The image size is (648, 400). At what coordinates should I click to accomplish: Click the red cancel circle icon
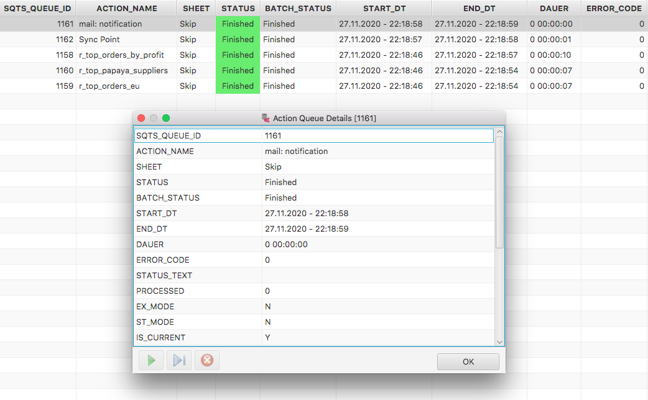tap(207, 360)
